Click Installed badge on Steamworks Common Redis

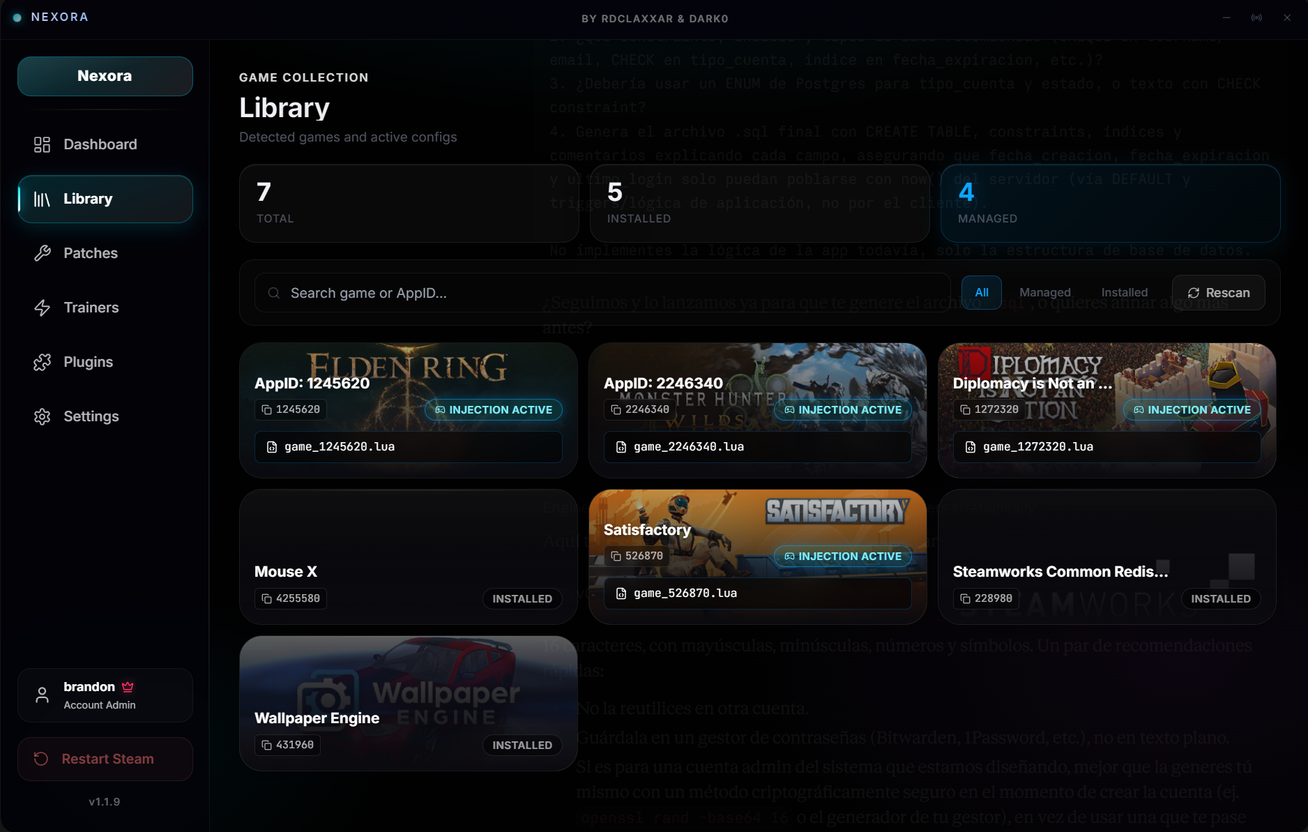[x=1221, y=598]
